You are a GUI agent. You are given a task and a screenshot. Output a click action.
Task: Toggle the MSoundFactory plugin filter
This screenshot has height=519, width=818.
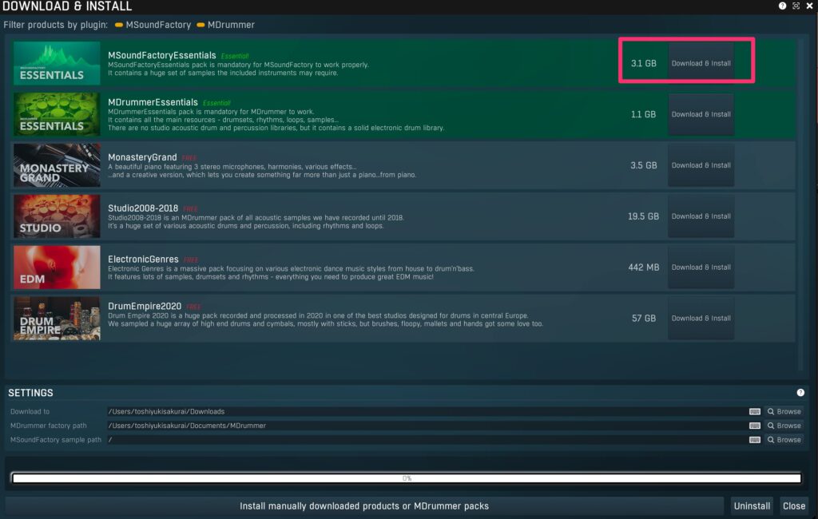[x=153, y=25]
